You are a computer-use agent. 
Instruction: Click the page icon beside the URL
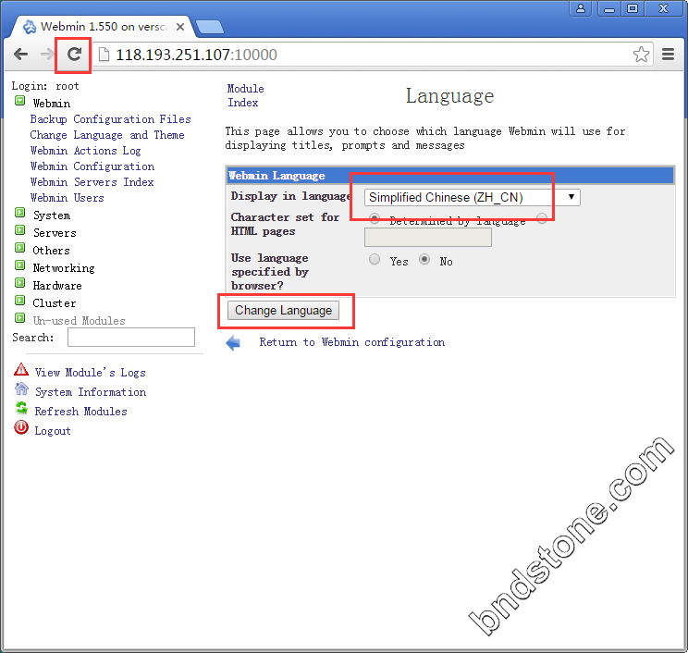click(x=104, y=55)
